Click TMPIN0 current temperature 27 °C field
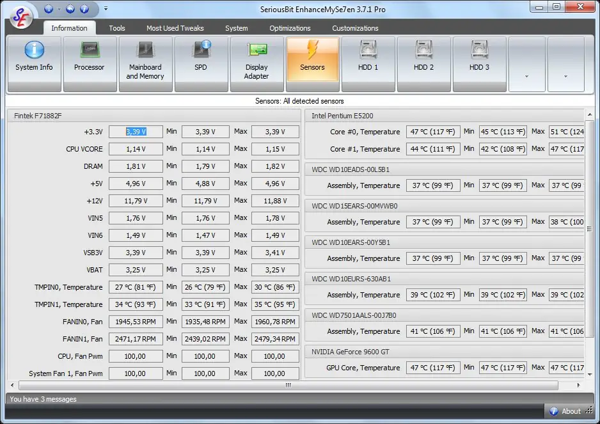 136,287
